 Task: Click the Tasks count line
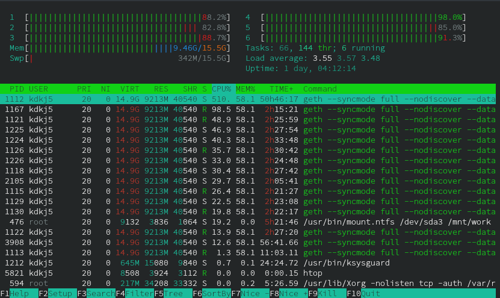point(315,48)
